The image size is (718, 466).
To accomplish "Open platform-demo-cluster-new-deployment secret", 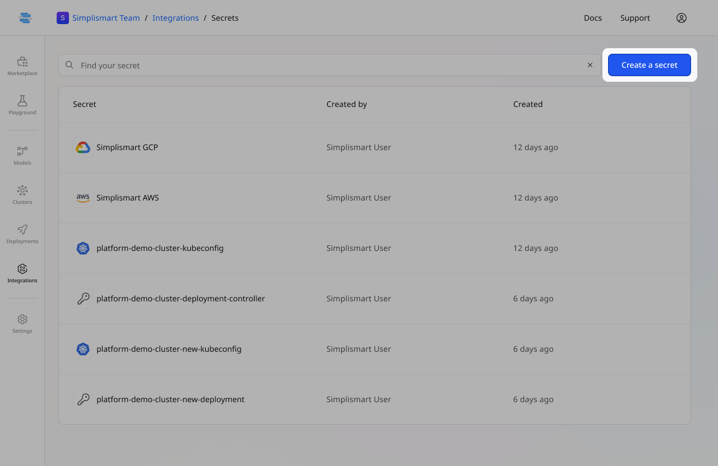I will tap(171, 399).
